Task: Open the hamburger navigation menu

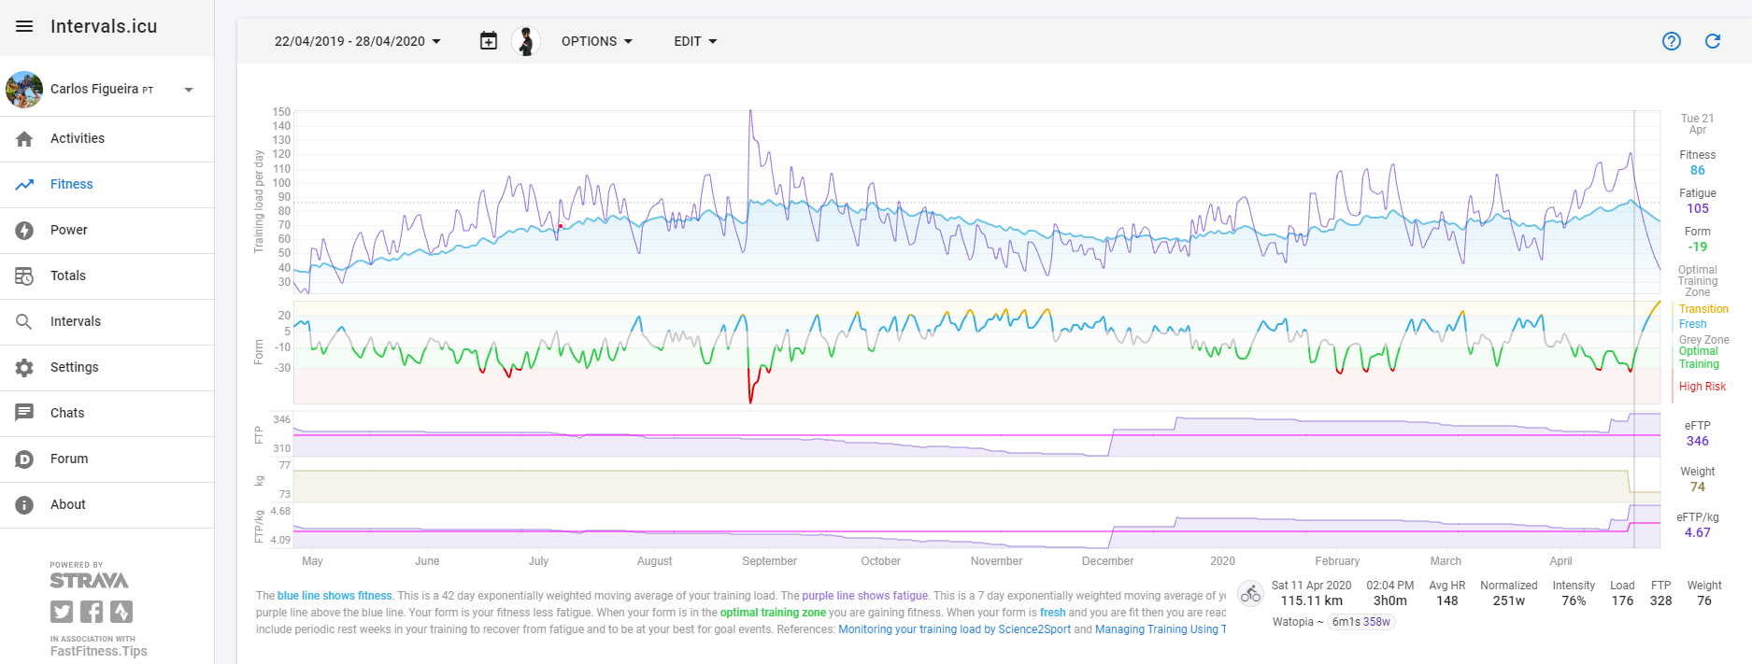Action: (x=24, y=26)
